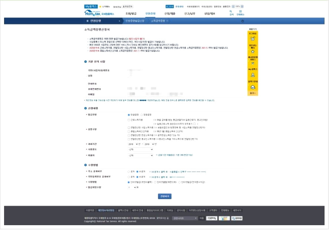Select the English certificate radio option
Image resolution: width=329 pixels, height=230 pixels.
tap(142, 115)
